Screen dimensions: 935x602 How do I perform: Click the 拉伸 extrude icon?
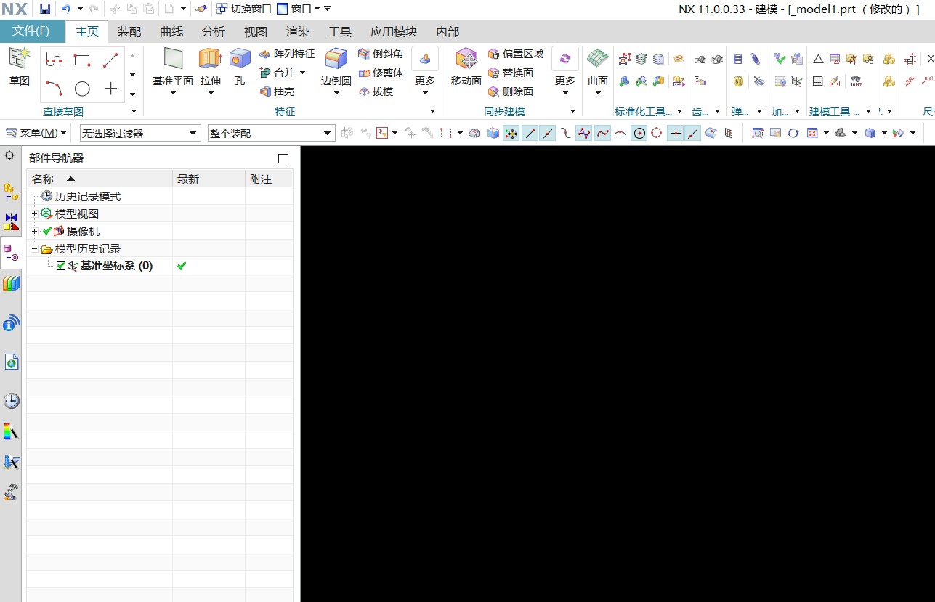pyautogui.click(x=210, y=58)
